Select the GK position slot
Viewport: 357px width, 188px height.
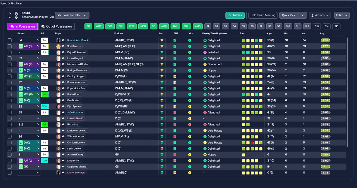coord(88,26)
